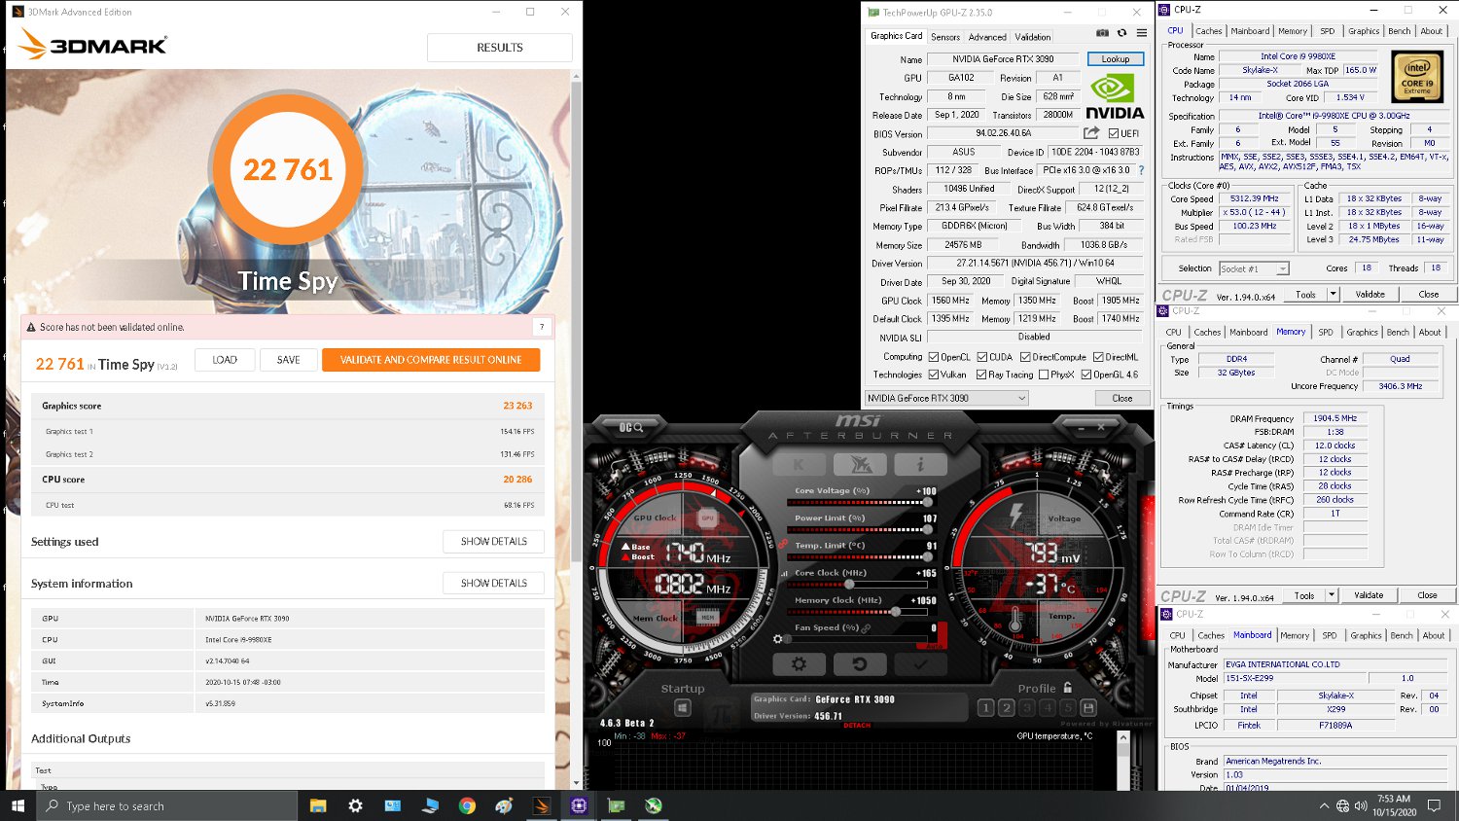Image resolution: width=1459 pixels, height=821 pixels.
Task: Click the Power Limit slider handle
Action: [x=927, y=530]
